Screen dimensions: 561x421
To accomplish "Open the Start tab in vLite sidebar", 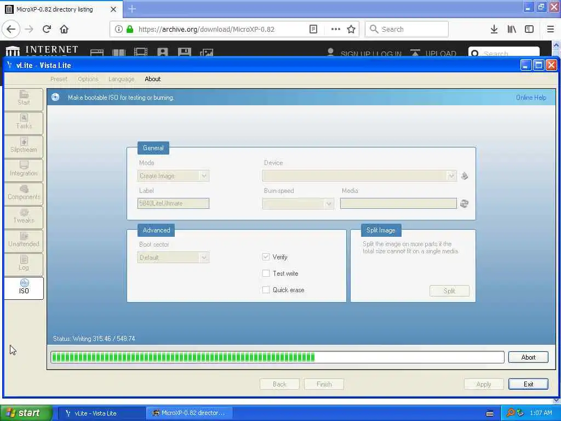I will pyautogui.click(x=24, y=99).
